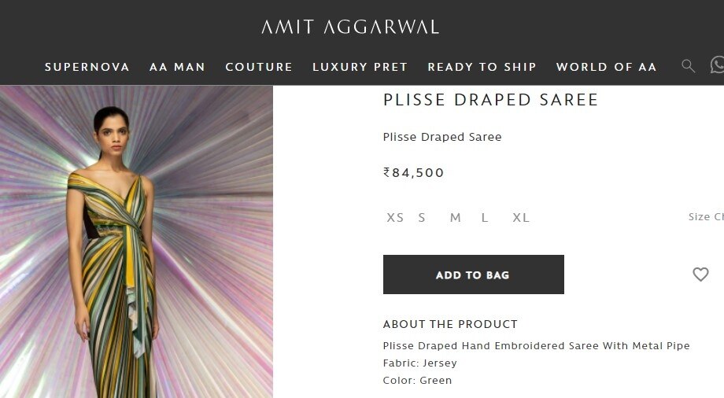Go to AA Man section

177,67
